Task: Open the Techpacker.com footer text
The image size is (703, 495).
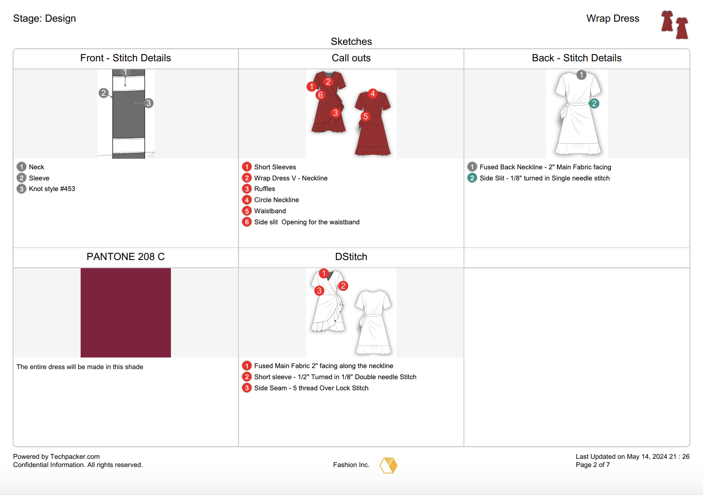Action: (x=75, y=456)
